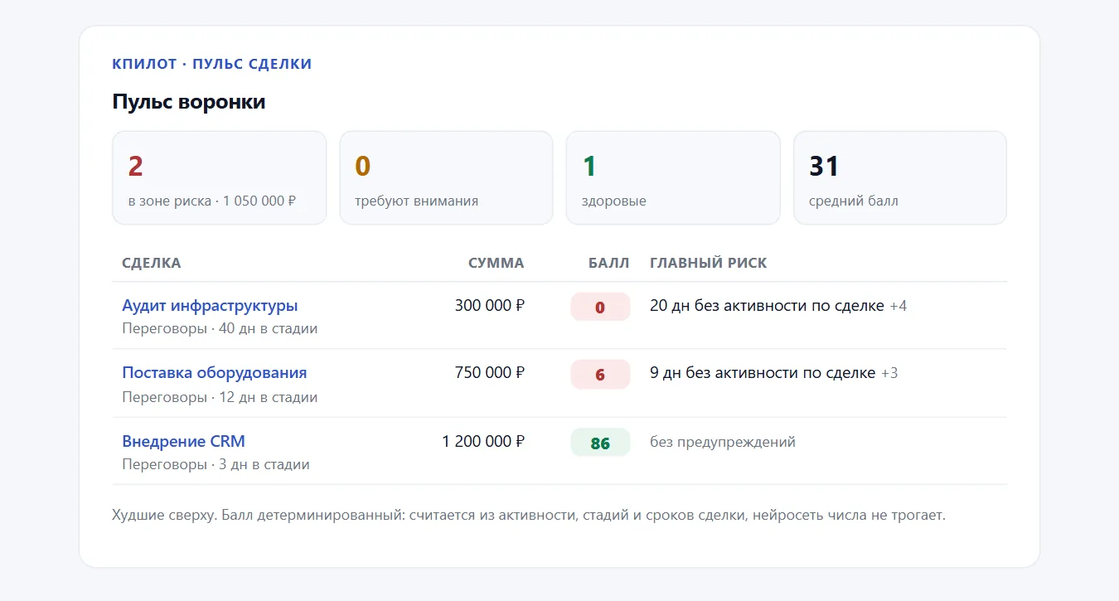Click the '9 дн без активности по сделке' risk
The width and height of the screenshot is (1119, 601).
click(x=763, y=372)
